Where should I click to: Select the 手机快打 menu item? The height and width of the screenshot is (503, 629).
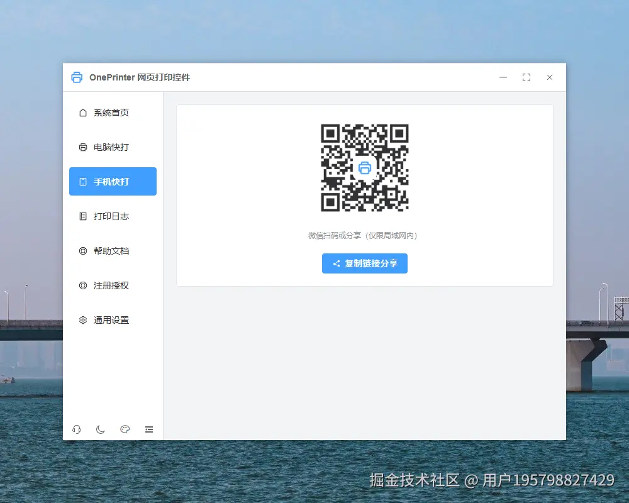tap(113, 182)
